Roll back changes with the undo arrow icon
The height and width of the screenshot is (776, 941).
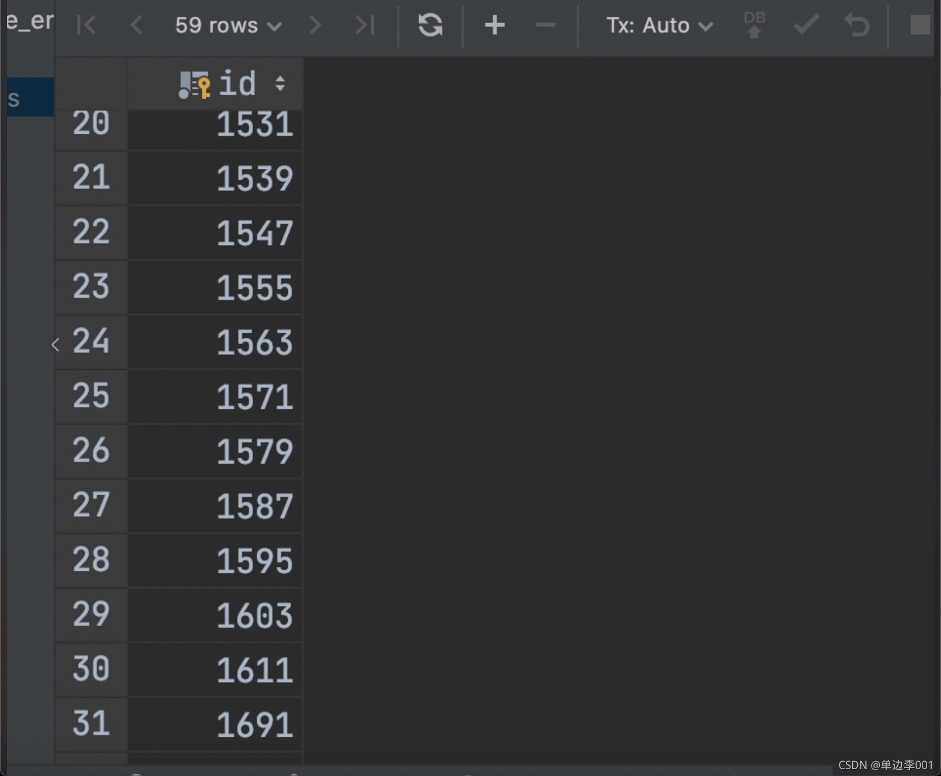(857, 25)
